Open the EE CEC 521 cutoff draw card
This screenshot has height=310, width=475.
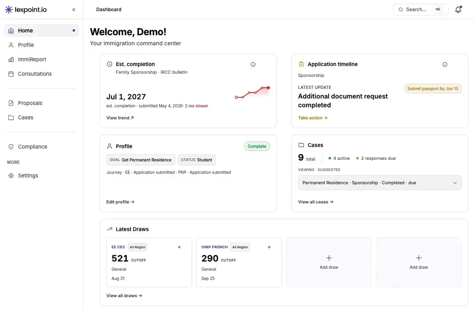149,262
